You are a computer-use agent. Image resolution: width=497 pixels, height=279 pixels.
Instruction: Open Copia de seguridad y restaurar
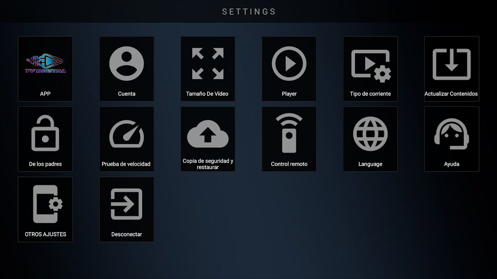pos(208,139)
